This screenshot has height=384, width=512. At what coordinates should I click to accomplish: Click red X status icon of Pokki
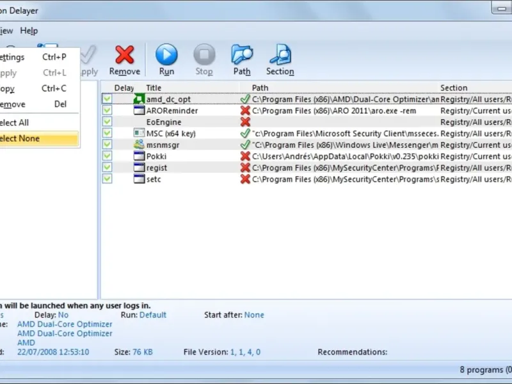[x=245, y=156]
